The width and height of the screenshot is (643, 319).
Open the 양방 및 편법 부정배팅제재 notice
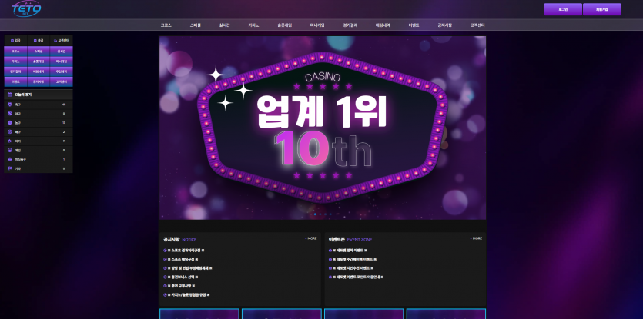[x=190, y=268]
